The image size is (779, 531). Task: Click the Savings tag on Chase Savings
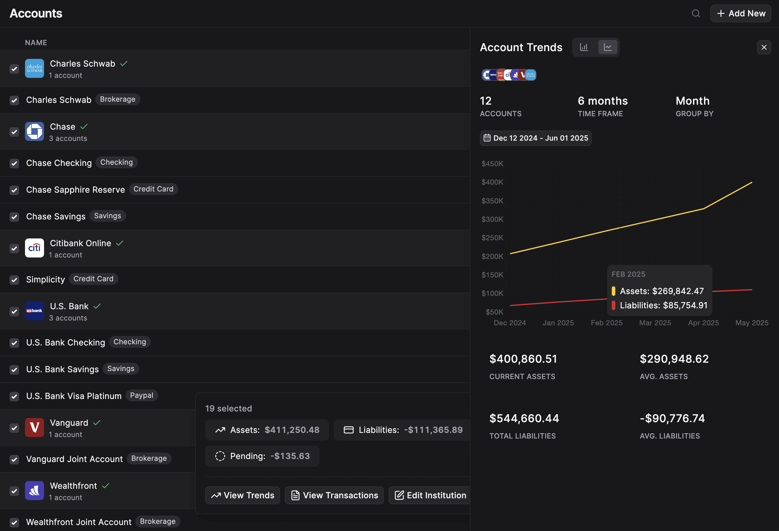[107, 216]
